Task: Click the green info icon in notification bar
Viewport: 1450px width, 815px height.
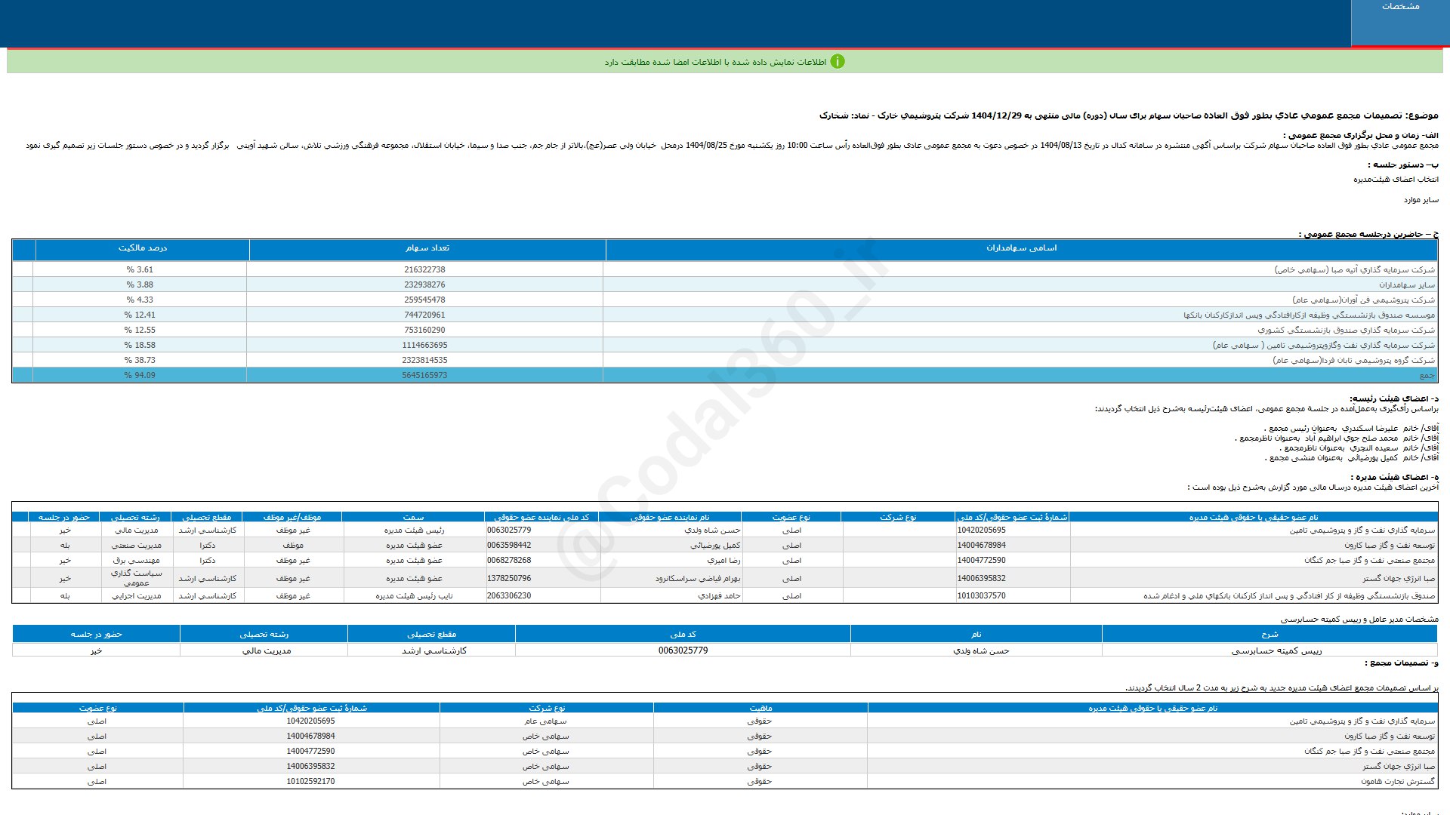Action: coord(837,62)
